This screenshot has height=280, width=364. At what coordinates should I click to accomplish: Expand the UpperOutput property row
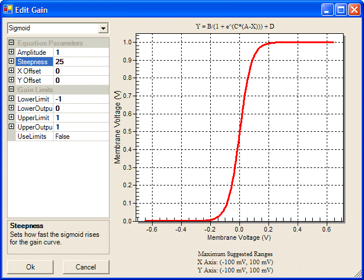point(12,127)
